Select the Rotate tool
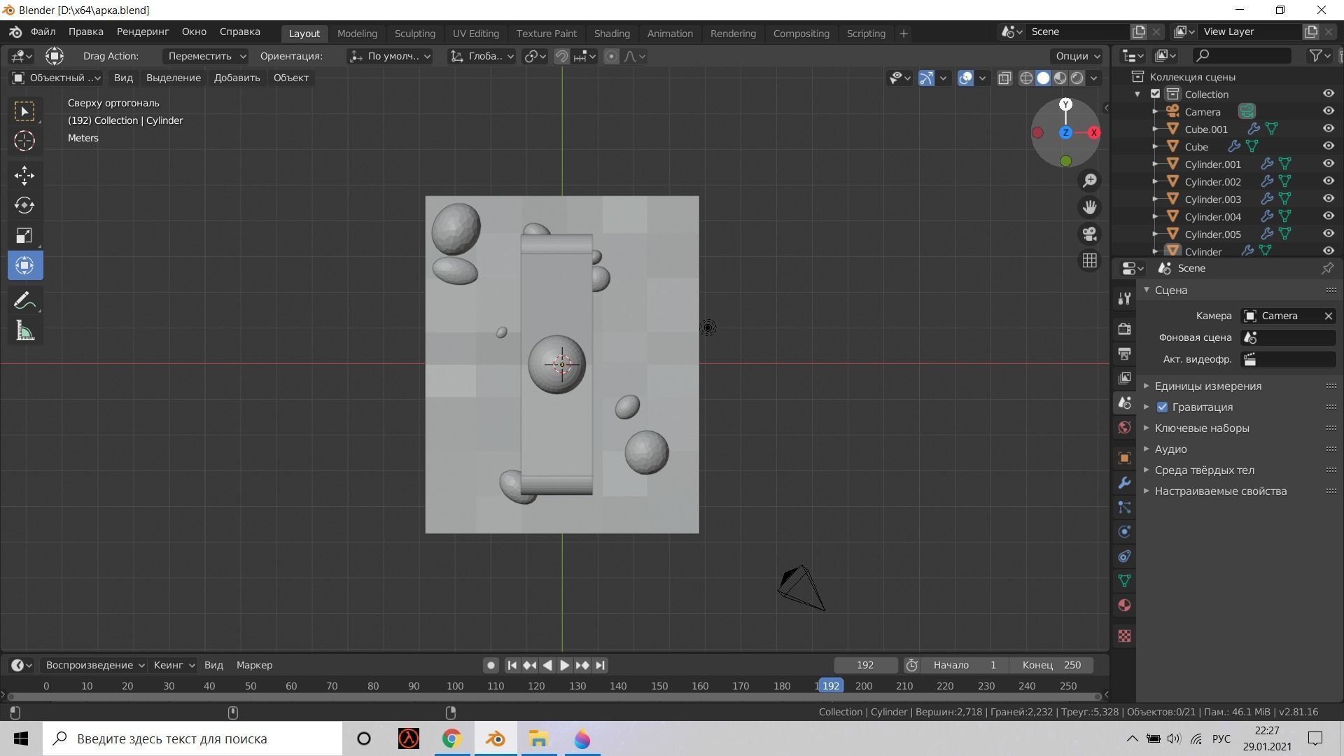1344x756 pixels. coord(24,205)
